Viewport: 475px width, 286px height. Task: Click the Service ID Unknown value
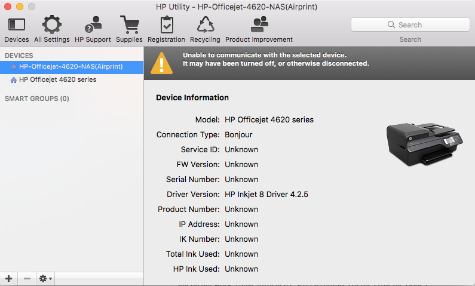tap(241, 150)
